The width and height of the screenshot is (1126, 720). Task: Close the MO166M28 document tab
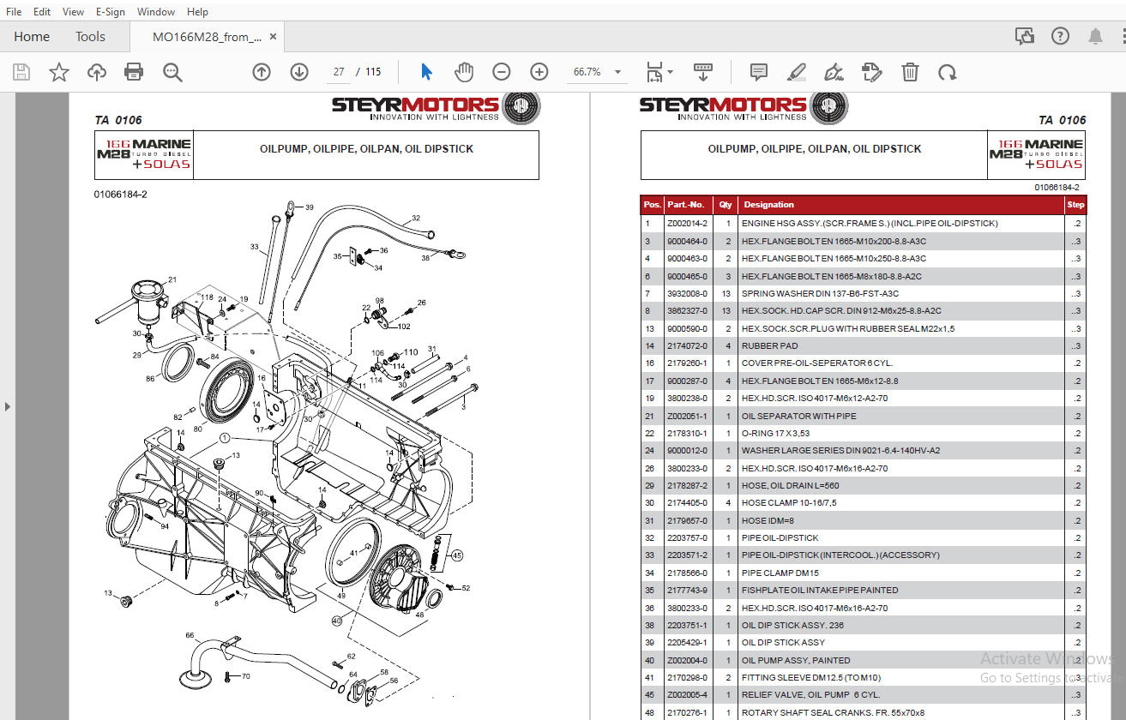pos(274,37)
